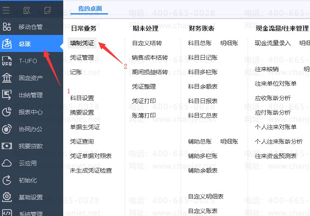Image resolution: width=310 pixels, height=216 pixels.
Task: Click the T-UFO sidebar icon
Action: coord(7,61)
